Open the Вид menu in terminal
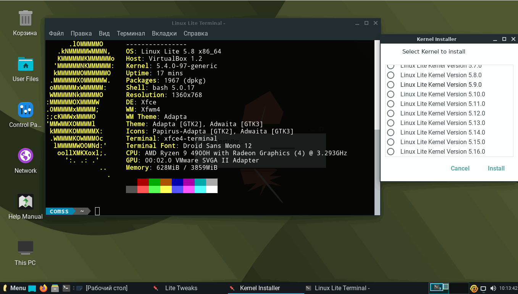This screenshot has width=518, height=294. point(104,33)
